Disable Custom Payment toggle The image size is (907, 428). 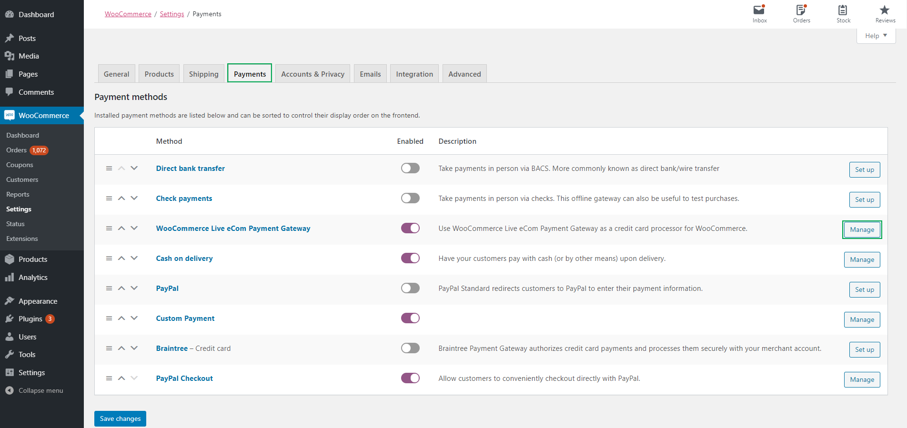(x=410, y=318)
